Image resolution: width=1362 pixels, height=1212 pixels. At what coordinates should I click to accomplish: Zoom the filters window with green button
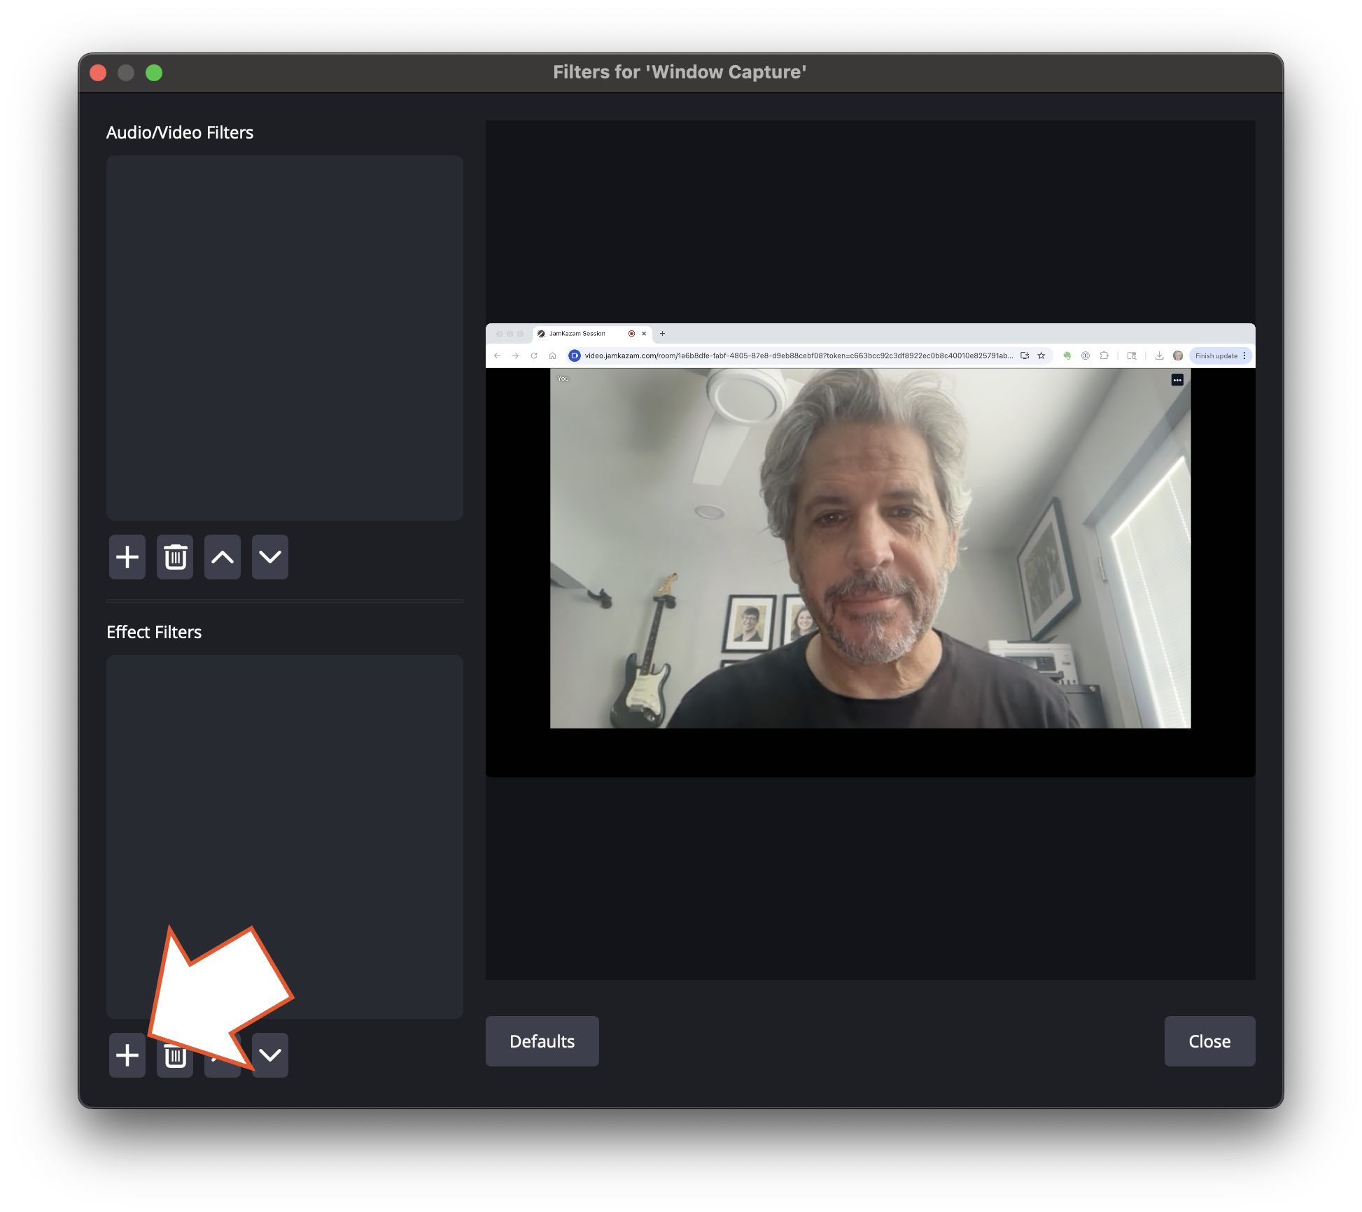154,73
